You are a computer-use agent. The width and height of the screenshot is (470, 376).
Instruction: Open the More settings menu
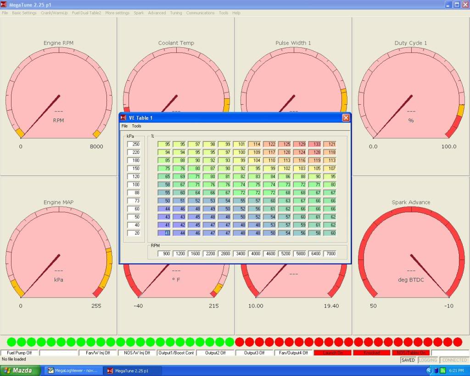117,13
